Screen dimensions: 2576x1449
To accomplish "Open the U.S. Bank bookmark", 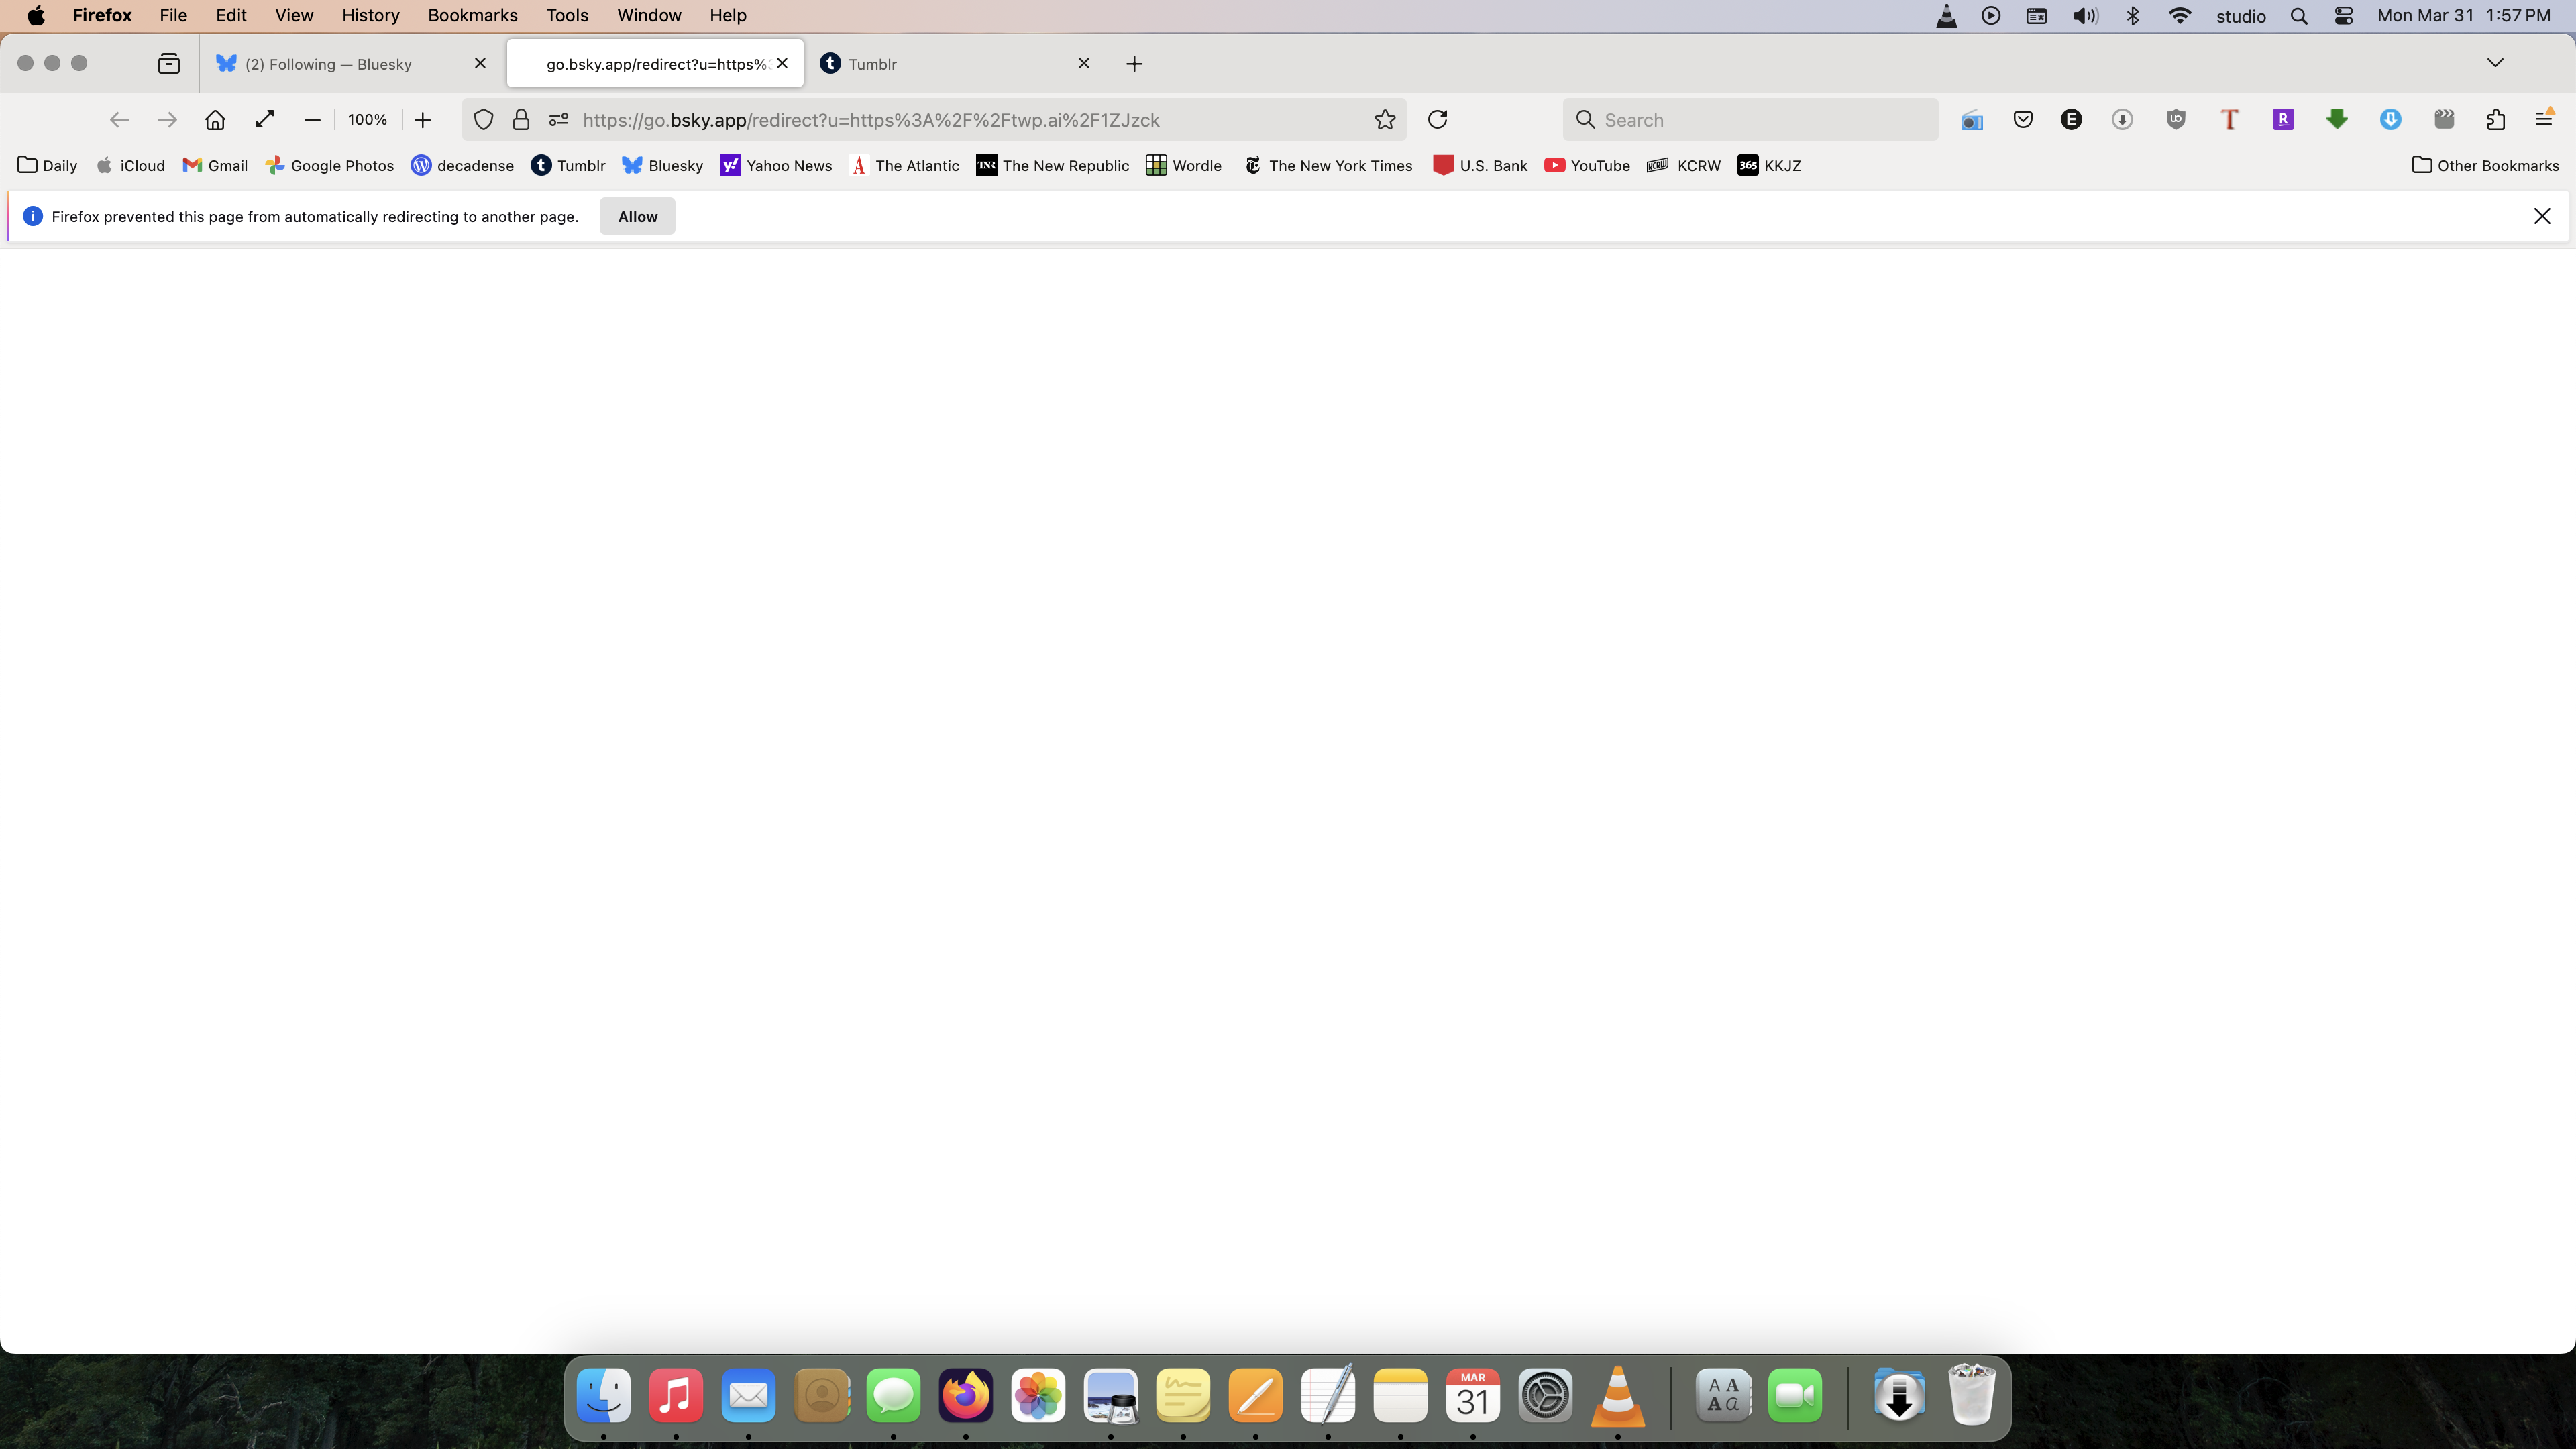I will coord(1480,166).
